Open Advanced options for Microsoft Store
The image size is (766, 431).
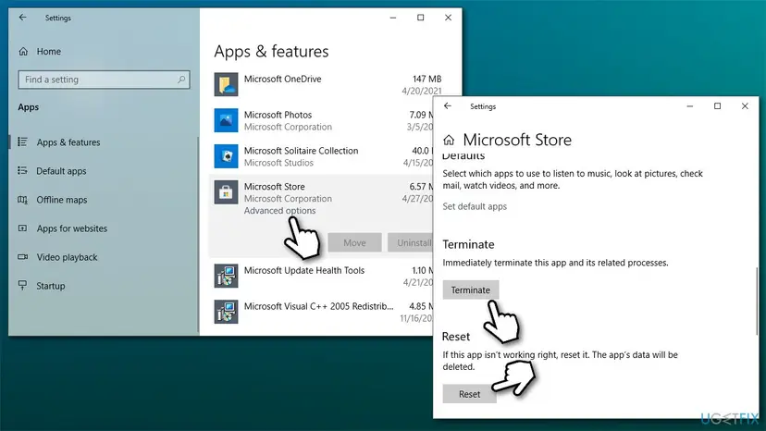pos(280,211)
